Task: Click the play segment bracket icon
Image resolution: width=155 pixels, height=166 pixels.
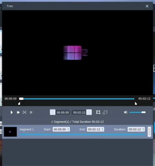Action: (x=25, y=112)
